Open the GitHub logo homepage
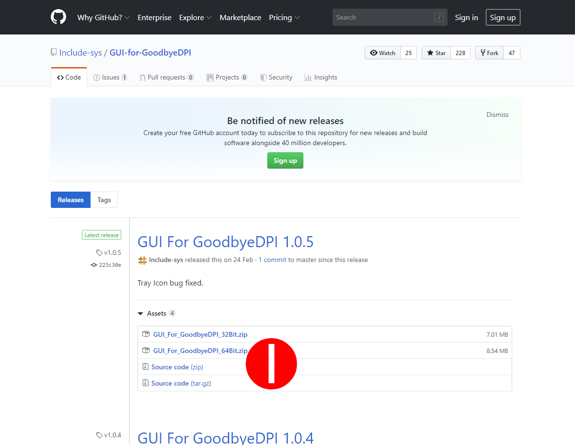Image resolution: width=575 pixels, height=445 pixels. [x=58, y=17]
